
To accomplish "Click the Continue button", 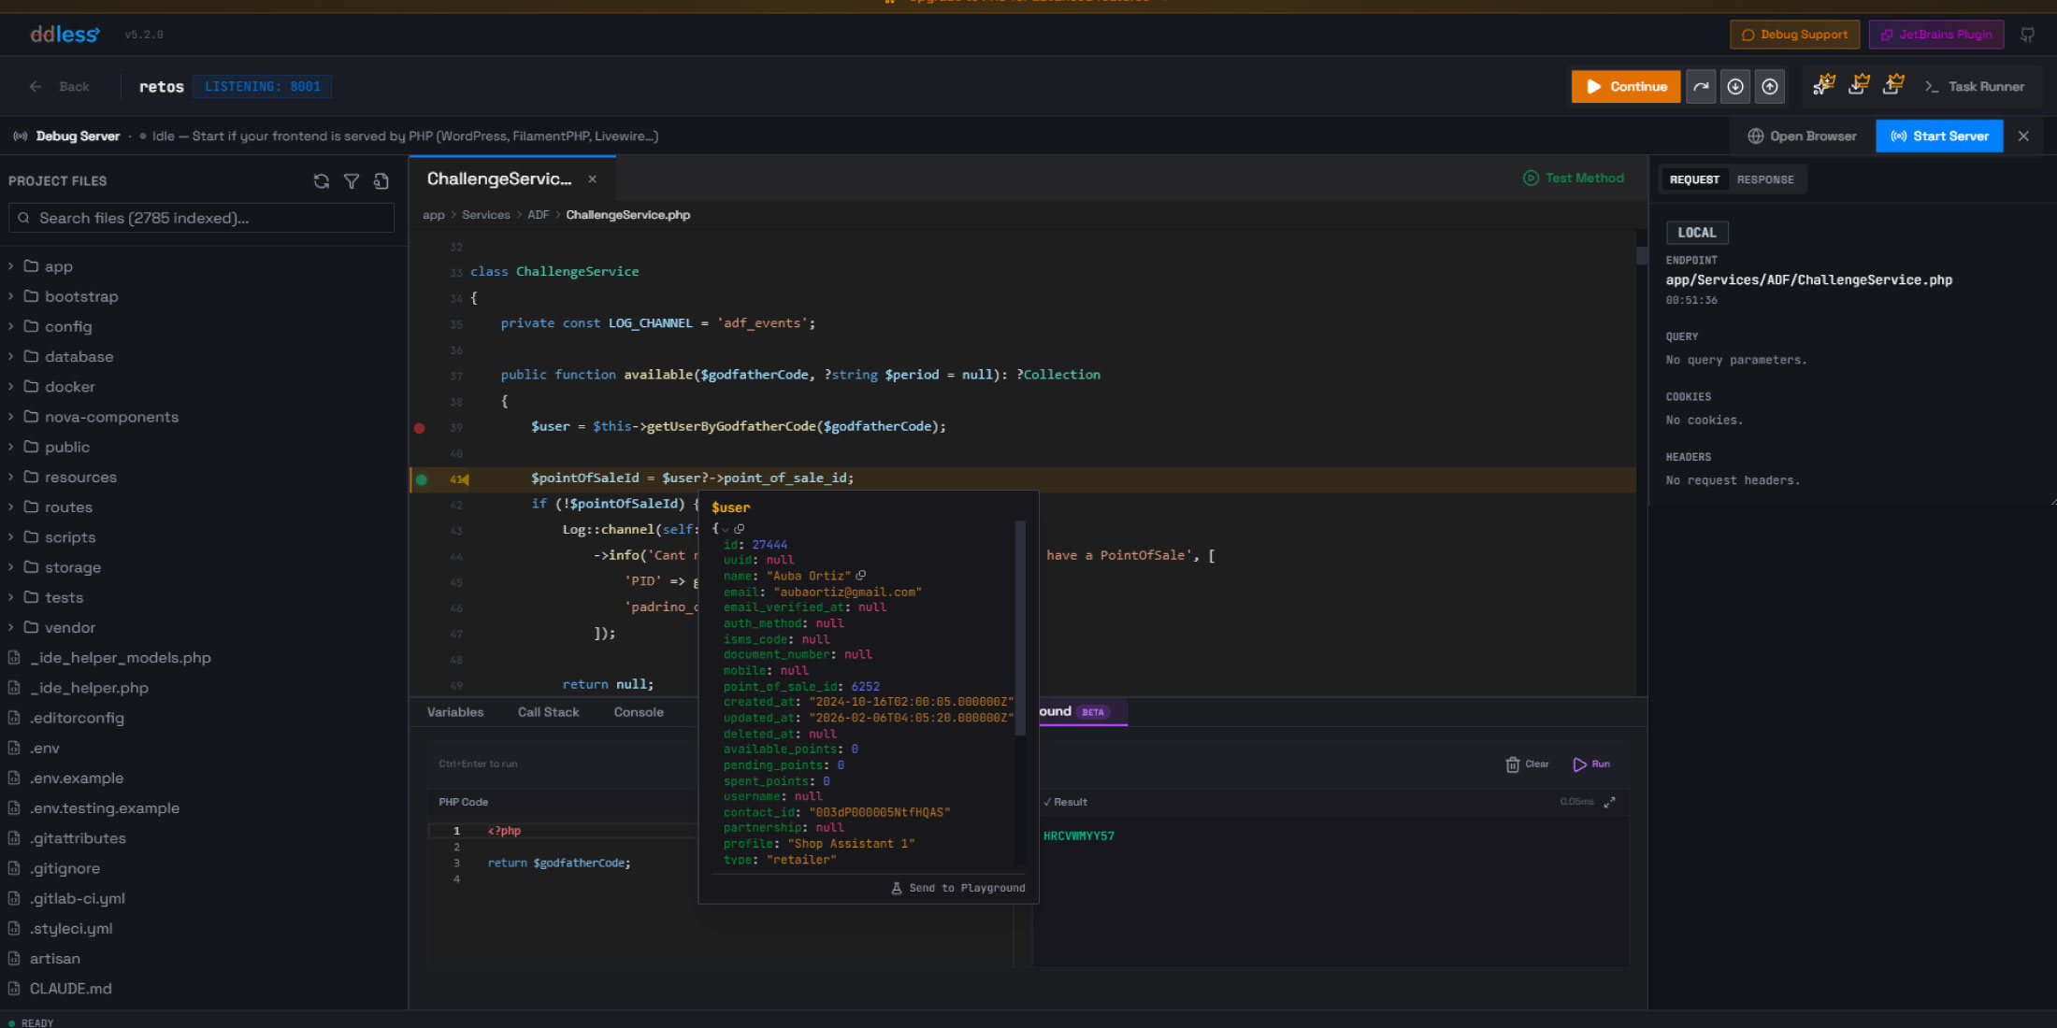I will [x=1626, y=87].
